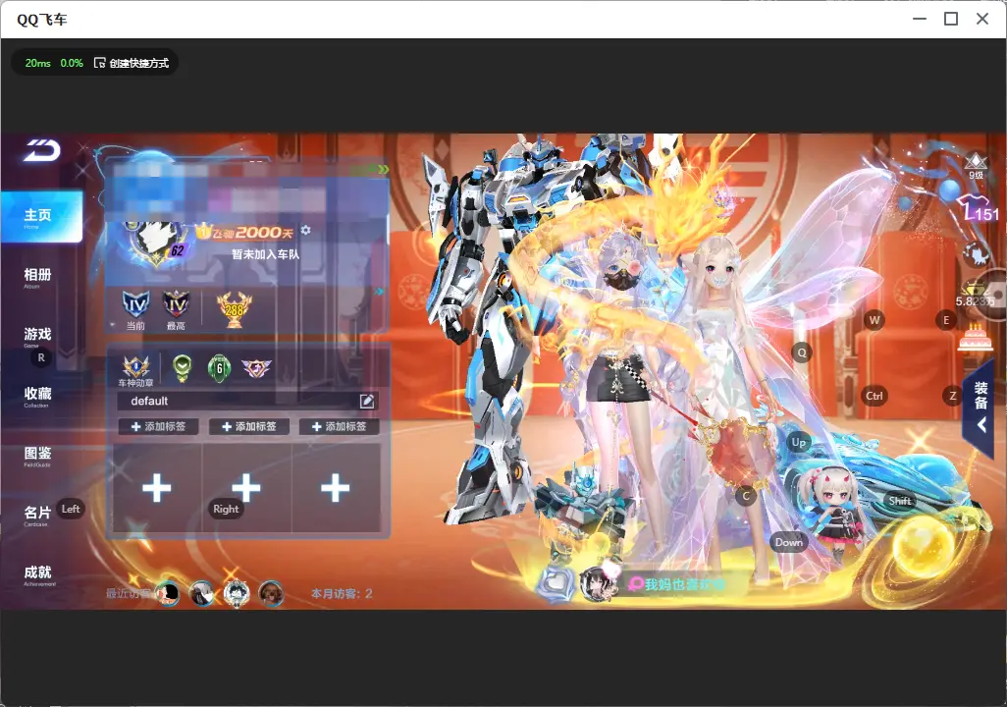Click the round pet cat icon
1007x707 pixels.
pyautogui.click(x=977, y=254)
